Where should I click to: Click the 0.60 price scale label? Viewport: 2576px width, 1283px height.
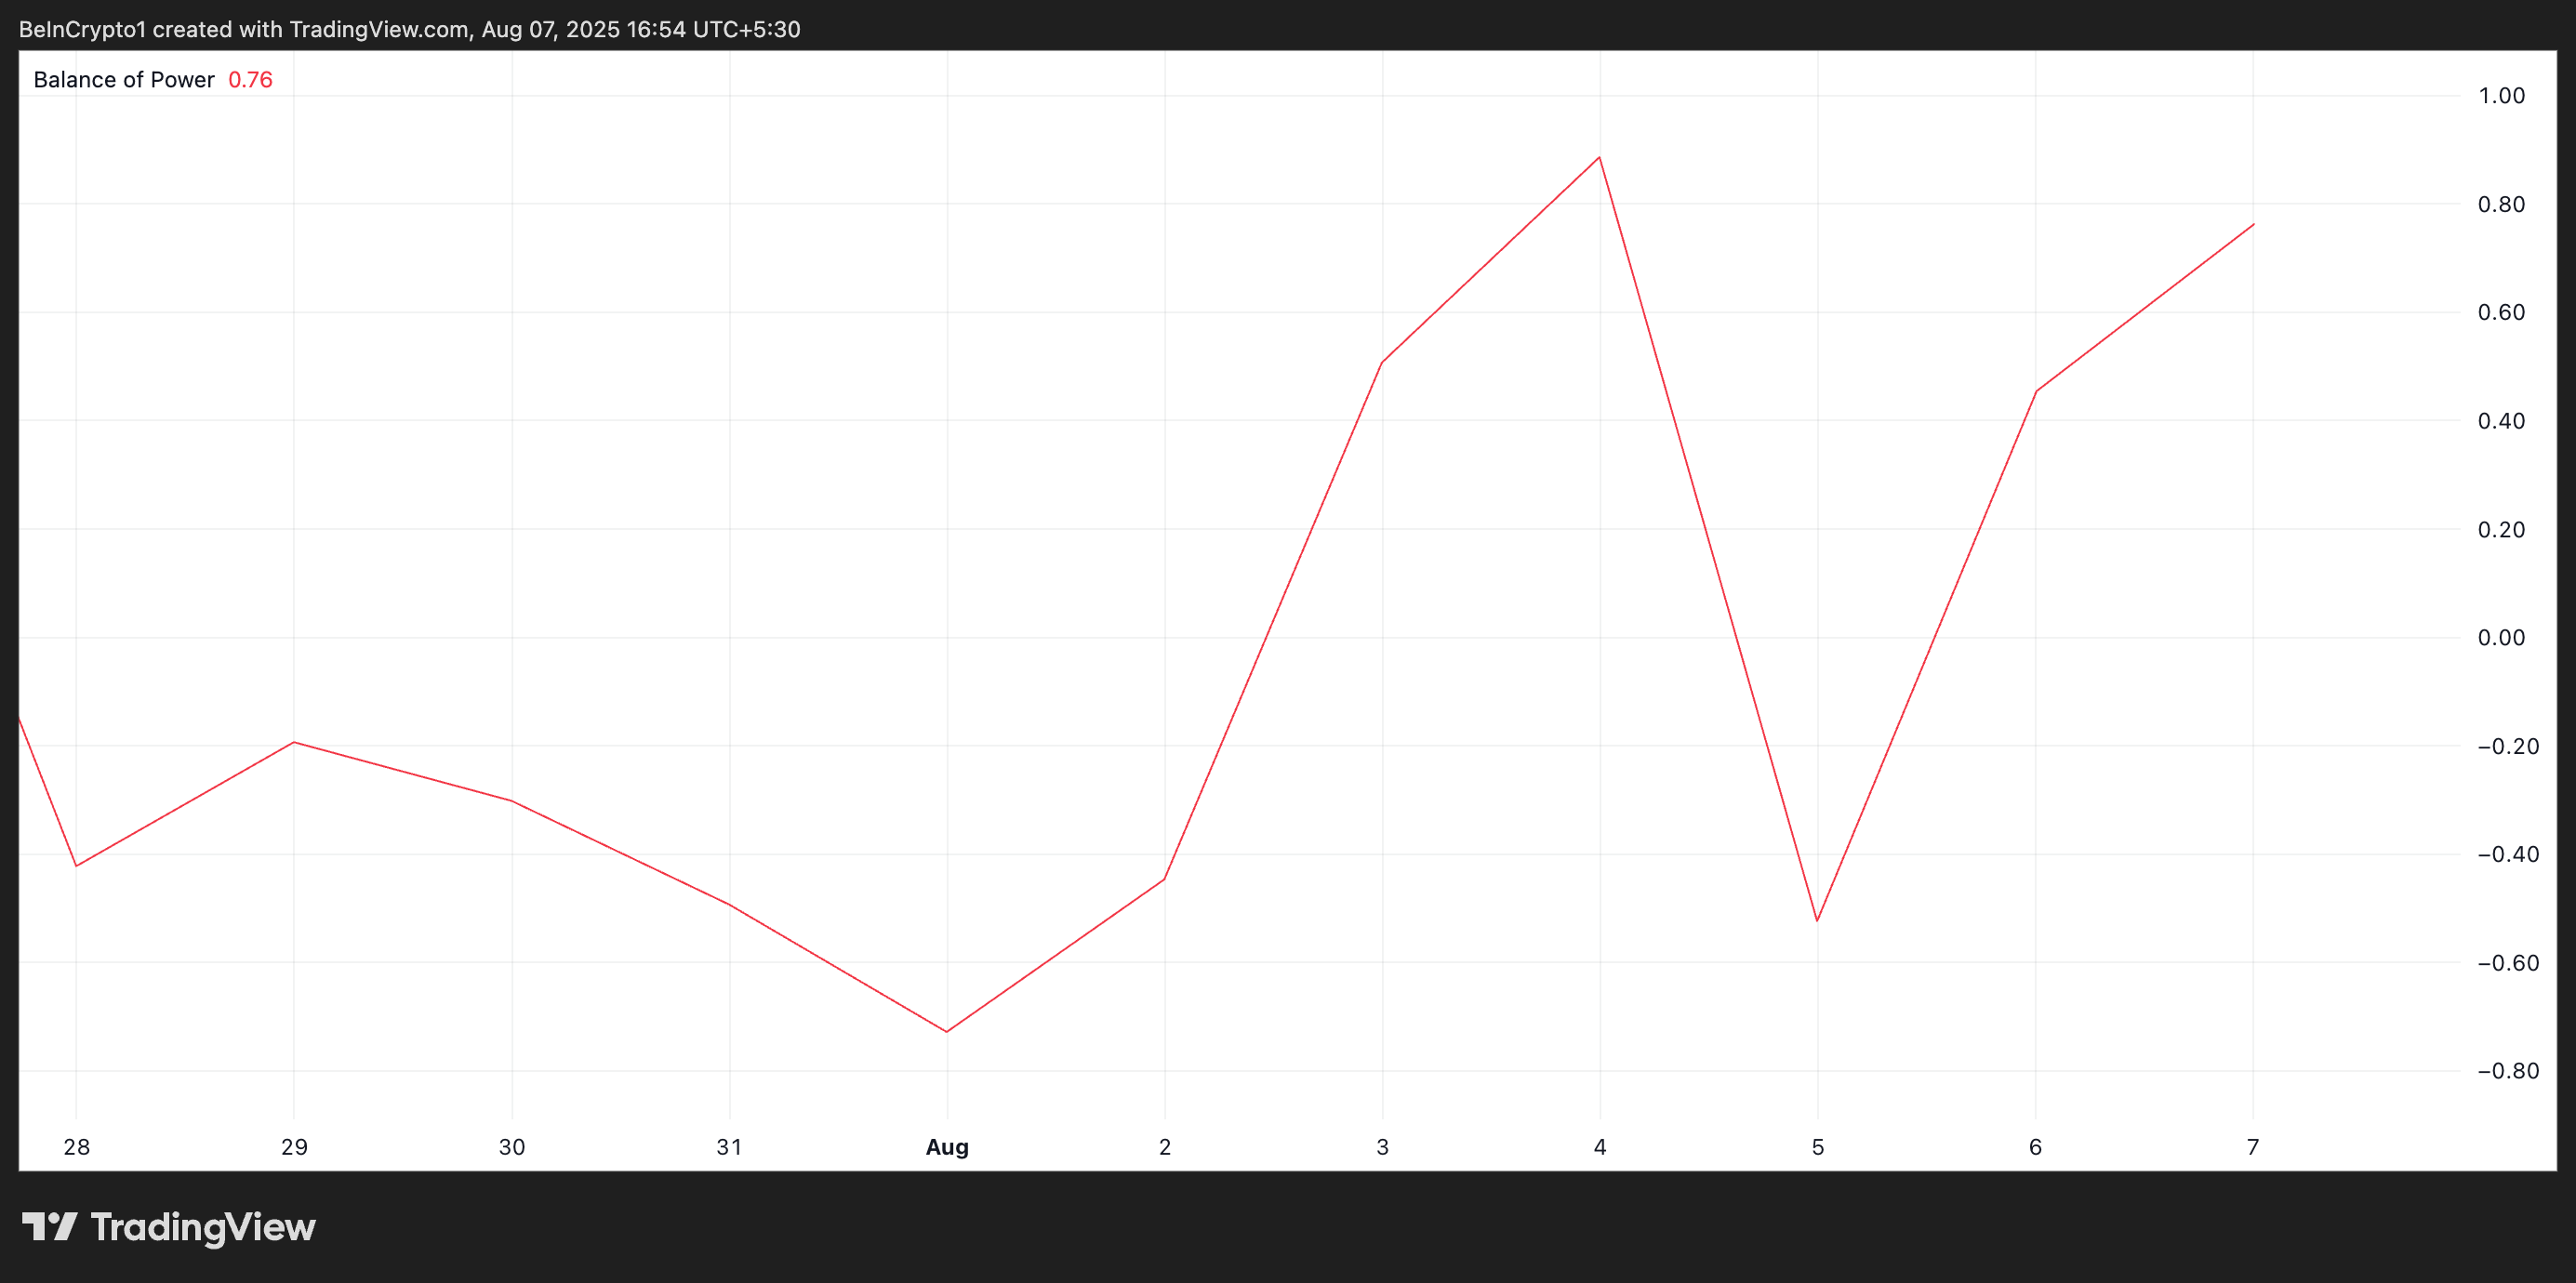pyautogui.click(x=2501, y=313)
